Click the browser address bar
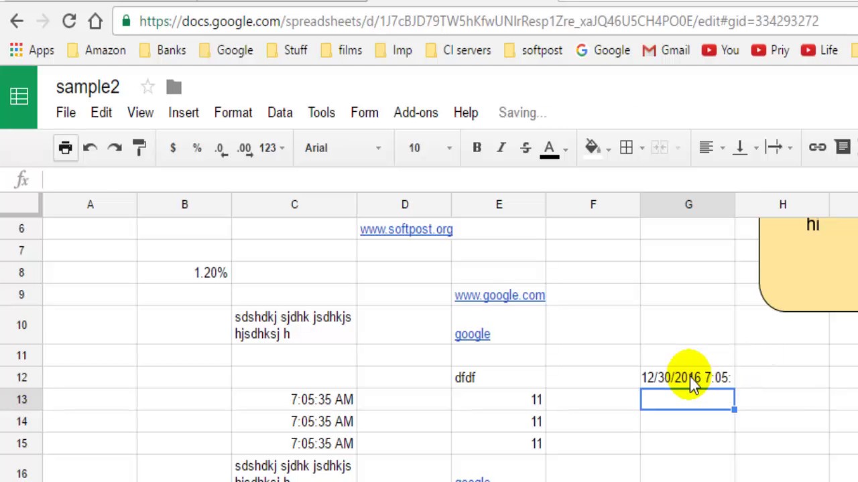 coord(479,21)
